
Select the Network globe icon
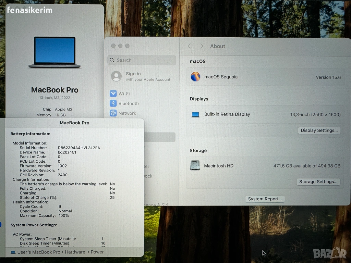tap(113, 113)
